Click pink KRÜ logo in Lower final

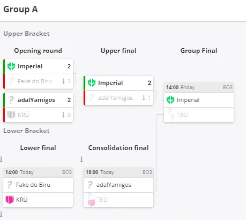click(x=10, y=200)
